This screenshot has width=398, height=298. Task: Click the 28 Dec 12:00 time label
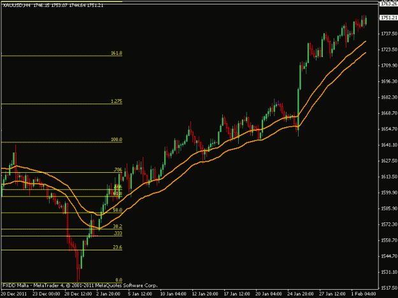[x=78, y=294]
